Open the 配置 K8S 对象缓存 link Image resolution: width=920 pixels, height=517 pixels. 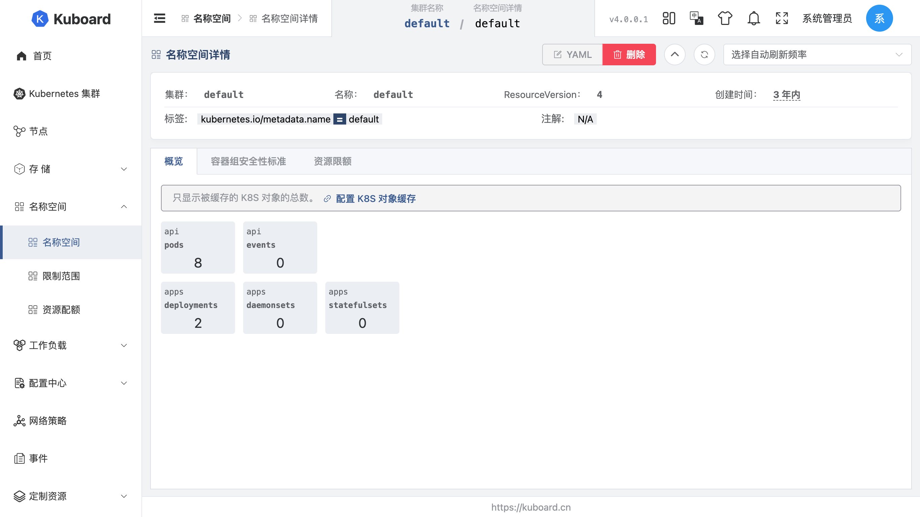pyautogui.click(x=375, y=199)
